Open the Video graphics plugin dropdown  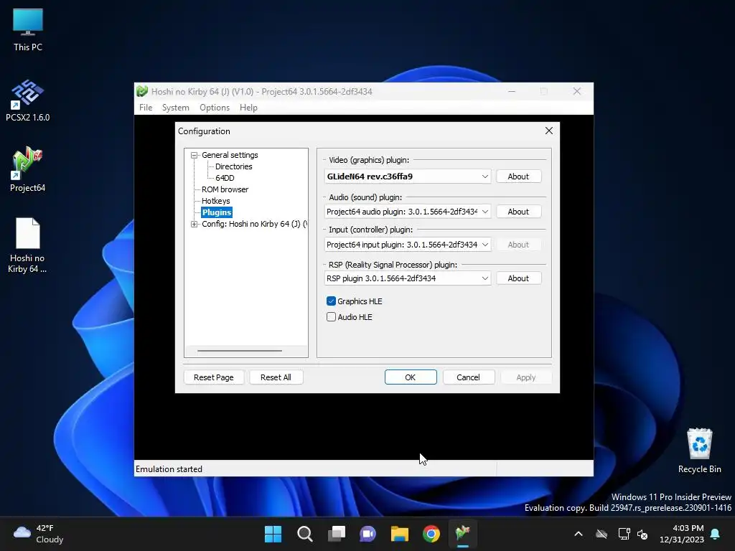click(x=408, y=176)
